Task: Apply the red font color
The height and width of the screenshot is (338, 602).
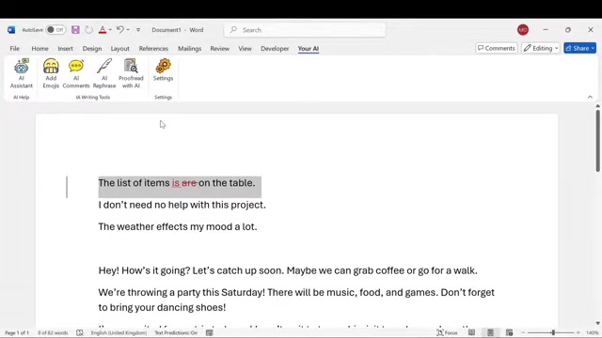Action: click(x=103, y=30)
